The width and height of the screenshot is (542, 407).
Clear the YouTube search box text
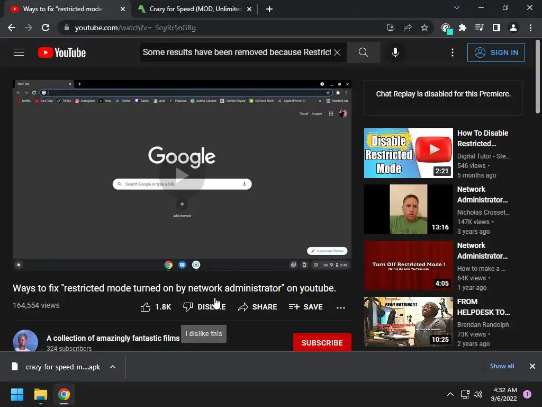click(x=337, y=52)
